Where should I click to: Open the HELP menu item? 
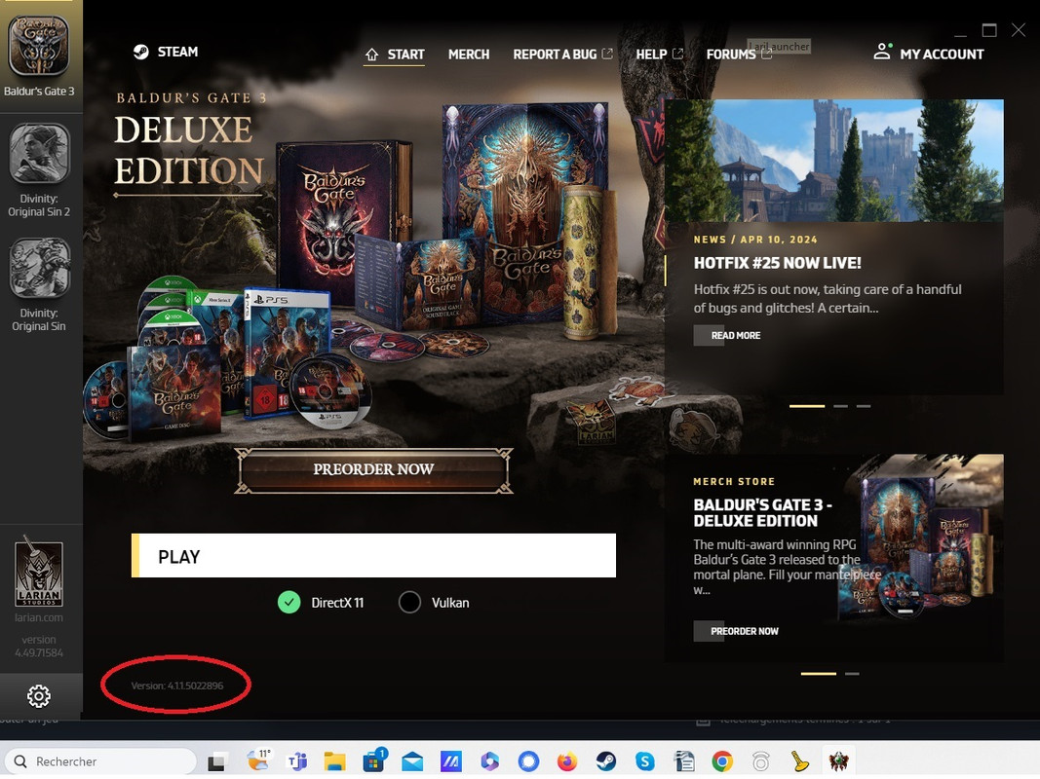(651, 55)
